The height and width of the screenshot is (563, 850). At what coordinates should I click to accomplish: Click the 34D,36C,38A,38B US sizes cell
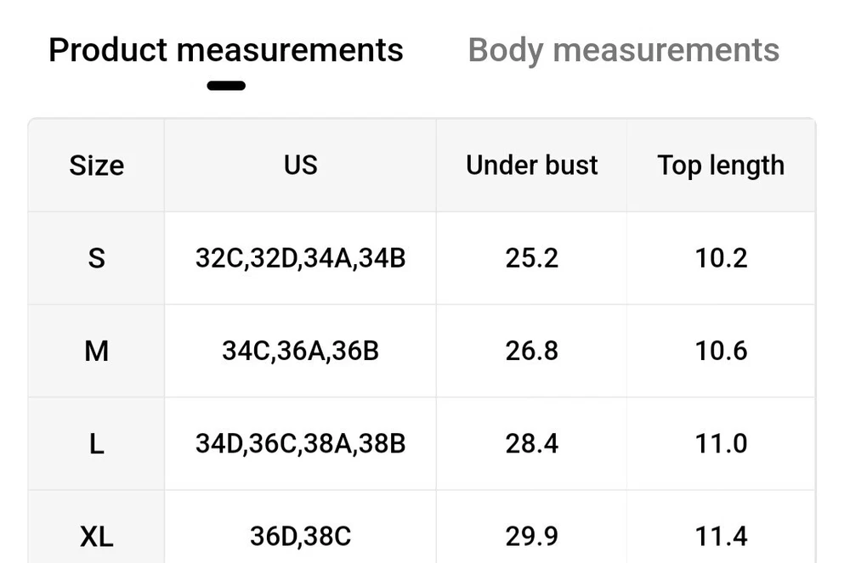click(x=301, y=443)
